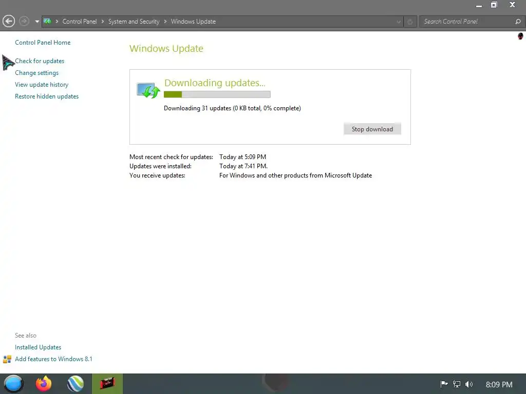Click Restore hidden updates link
Screen dimensions: 526x394
point(47,96)
